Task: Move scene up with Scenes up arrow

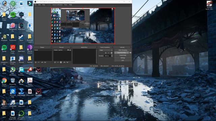Action: [42, 62]
